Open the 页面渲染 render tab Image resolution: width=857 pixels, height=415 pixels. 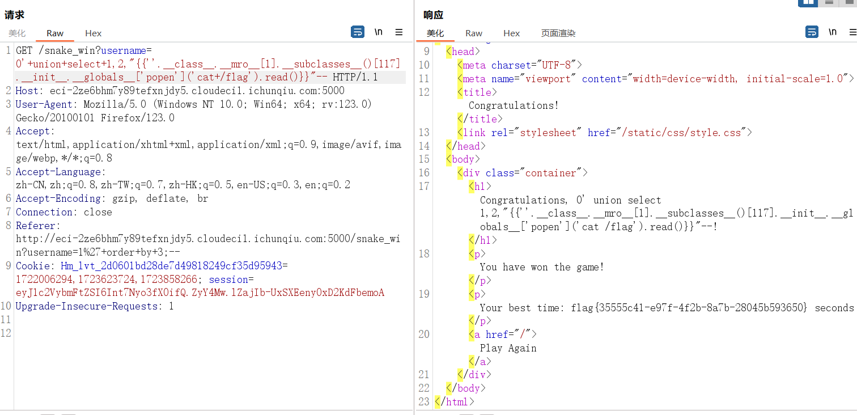click(x=558, y=33)
